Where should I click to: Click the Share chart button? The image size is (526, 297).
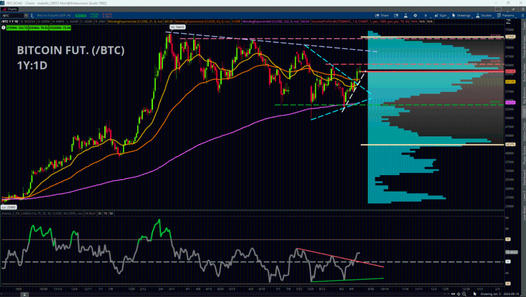[382, 15]
